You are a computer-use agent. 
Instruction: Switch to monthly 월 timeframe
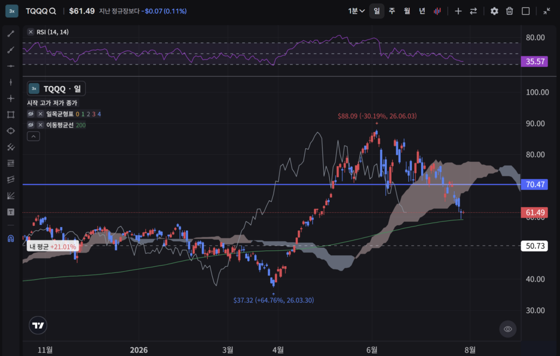click(407, 11)
